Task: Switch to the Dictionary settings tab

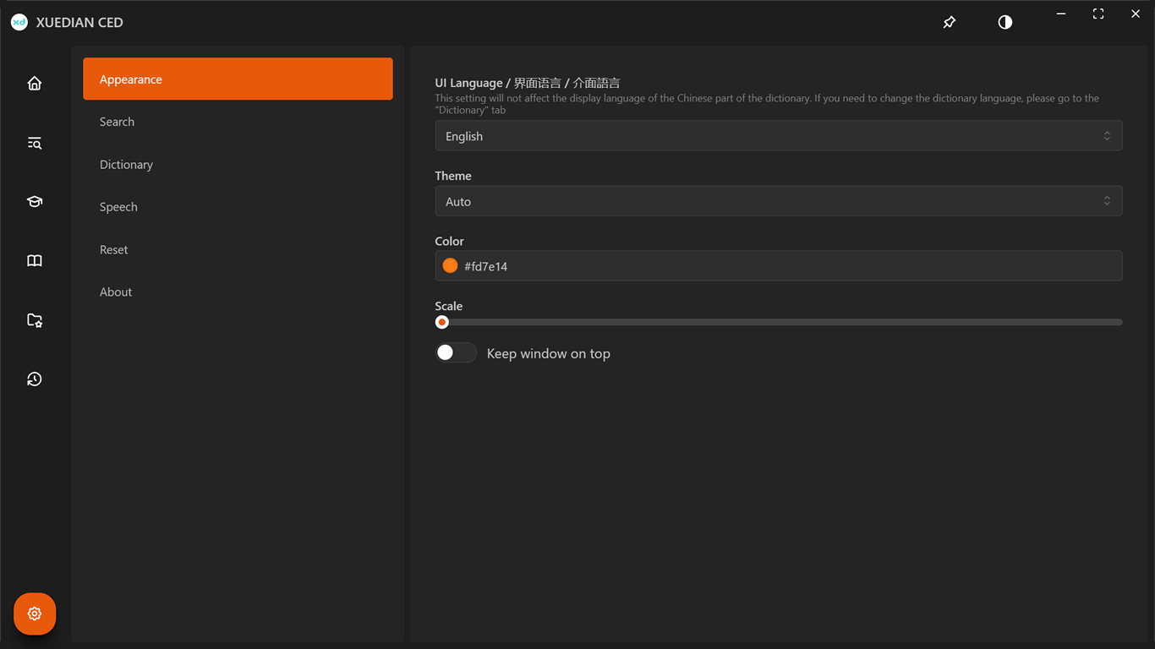Action: point(127,165)
